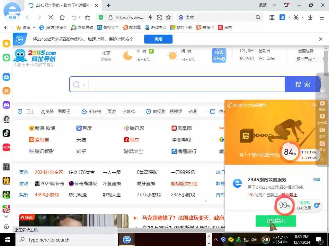The height and width of the screenshot is (246, 329).
Task: Open the favorites list star icon
Action: [87, 17]
